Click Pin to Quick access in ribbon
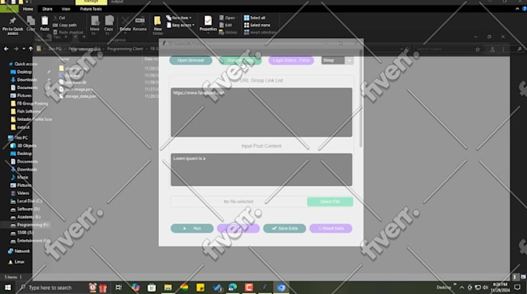Screen dimensions: 527x294 (x=12, y=26)
